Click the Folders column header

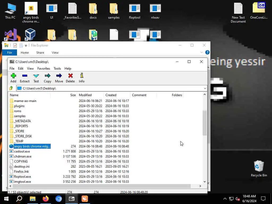click(x=170, y=95)
